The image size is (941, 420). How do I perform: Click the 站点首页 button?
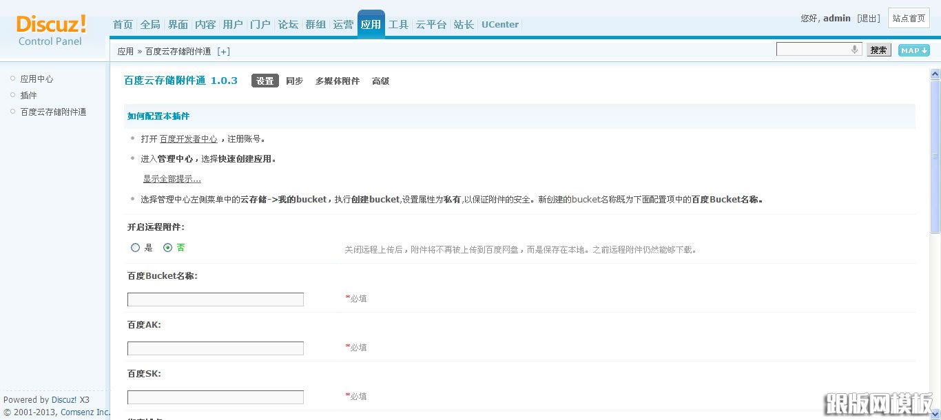pyautogui.click(x=909, y=18)
